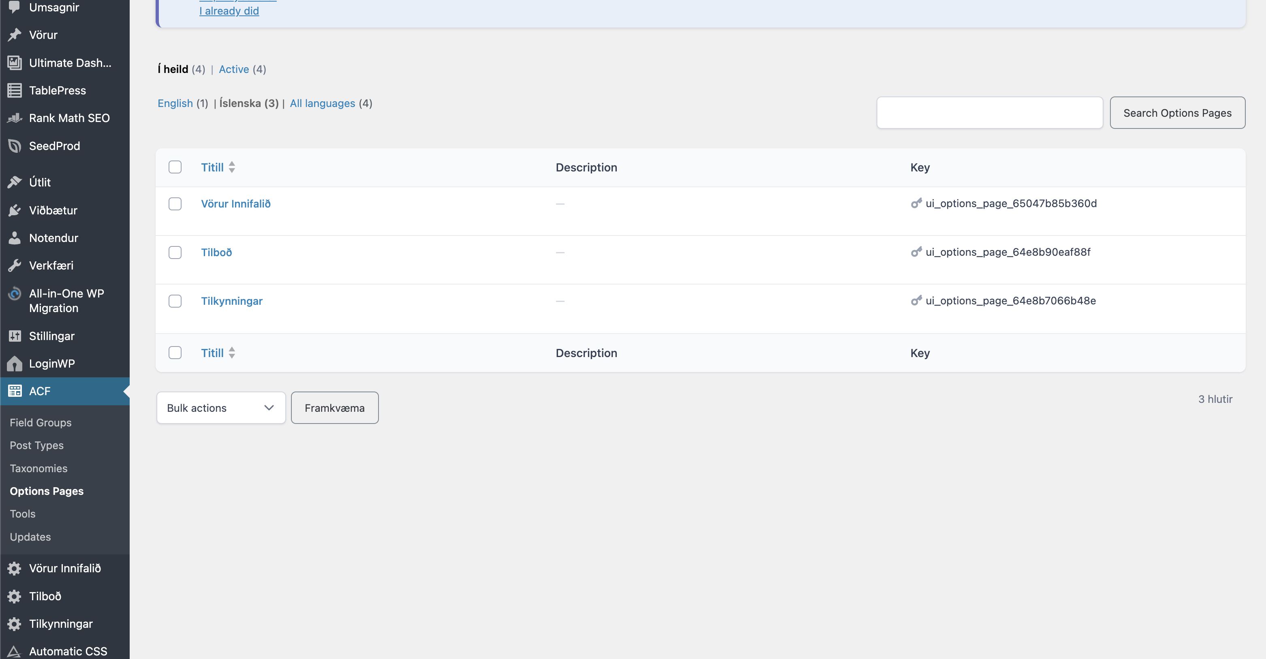The height and width of the screenshot is (659, 1266).
Task: Click the Útlit paintbrush icon
Action: (x=14, y=182)
